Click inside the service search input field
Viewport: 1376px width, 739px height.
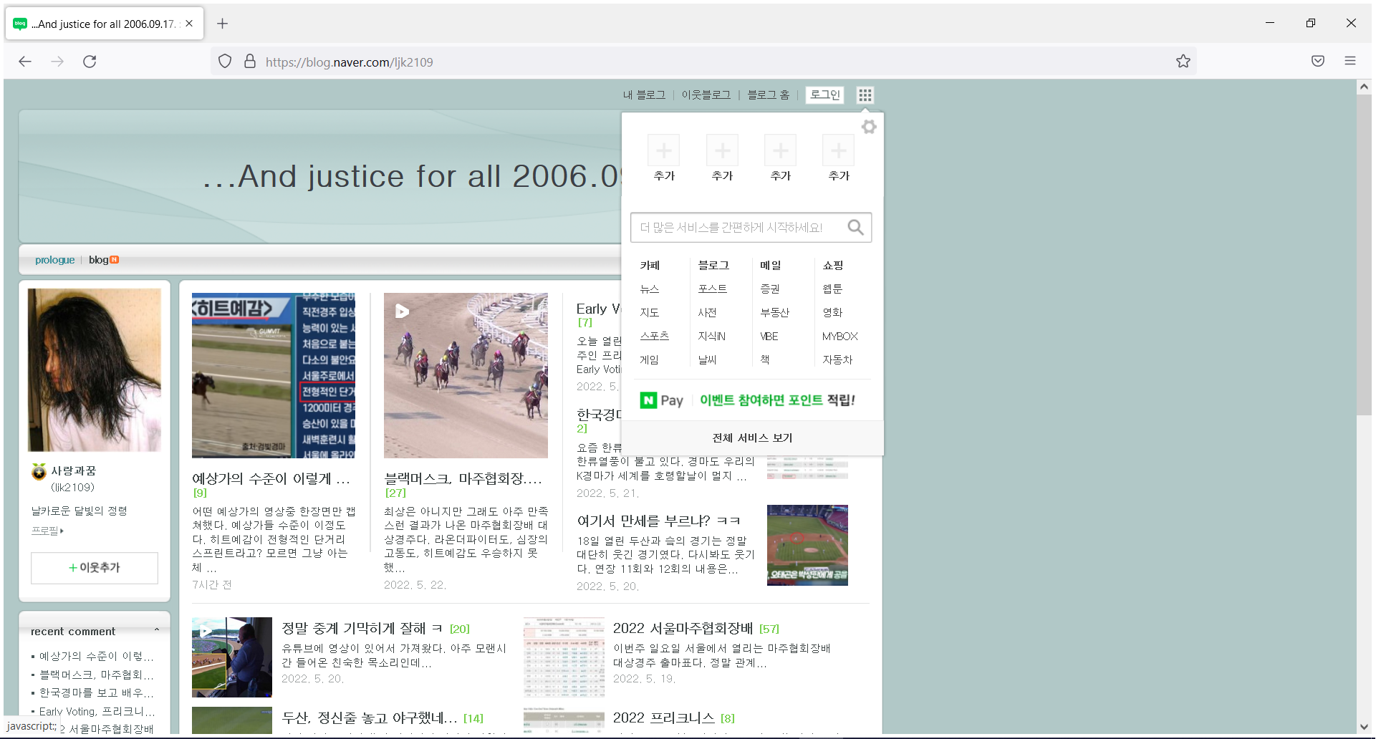(738, 227)
